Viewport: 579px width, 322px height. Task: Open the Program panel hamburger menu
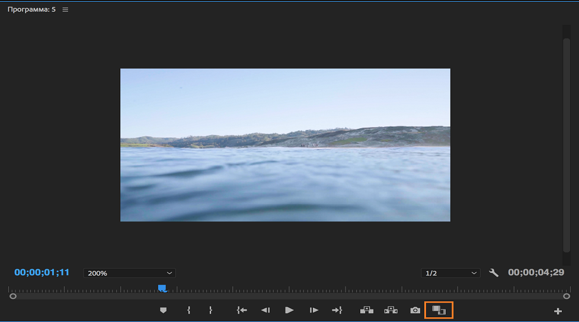[65, 10]
